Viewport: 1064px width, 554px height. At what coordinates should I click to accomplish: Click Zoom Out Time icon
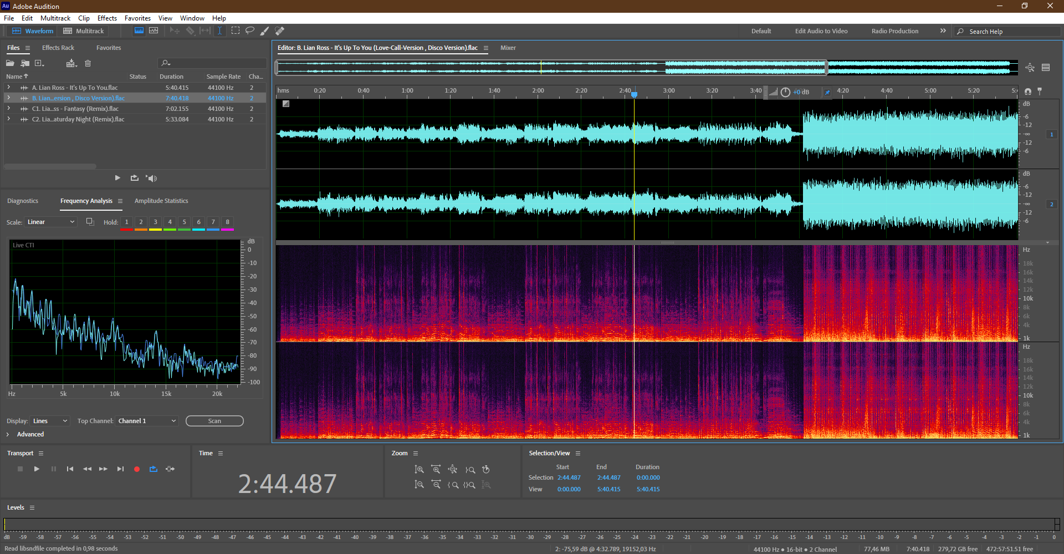[x=436, y=485]
